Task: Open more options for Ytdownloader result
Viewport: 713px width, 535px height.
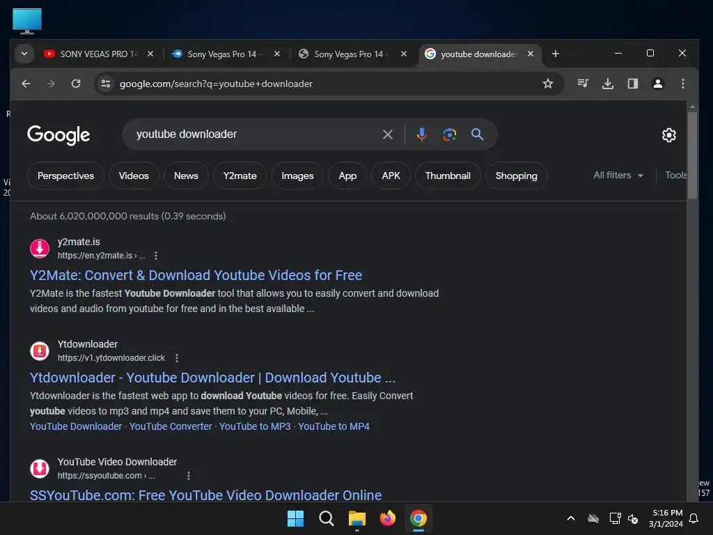Action: [176, 358]
